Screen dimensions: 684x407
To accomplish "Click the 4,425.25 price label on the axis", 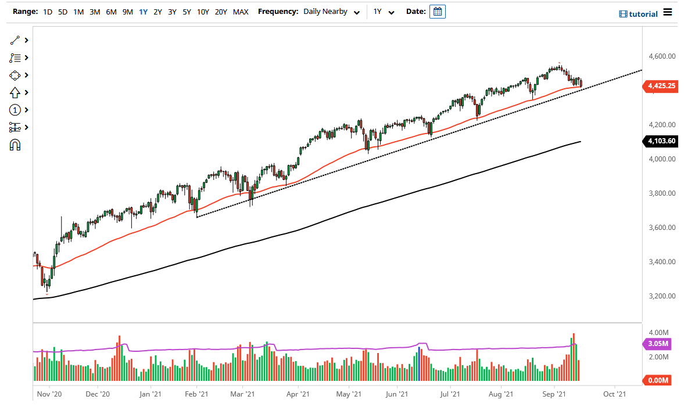I will 661,87.
